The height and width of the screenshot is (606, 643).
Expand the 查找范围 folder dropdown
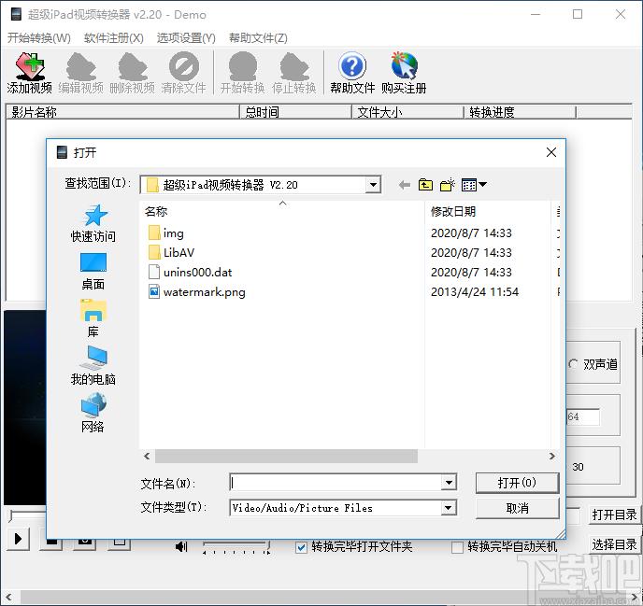[373, 185]
